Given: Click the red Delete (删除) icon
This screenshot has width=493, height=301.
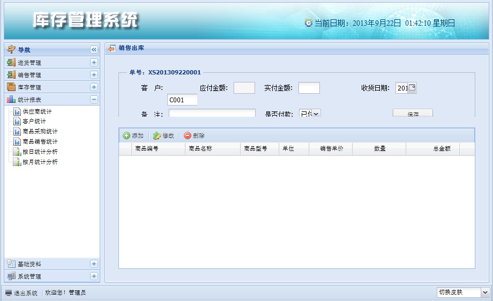Looking at the screenshot, I should coord(188,136).
